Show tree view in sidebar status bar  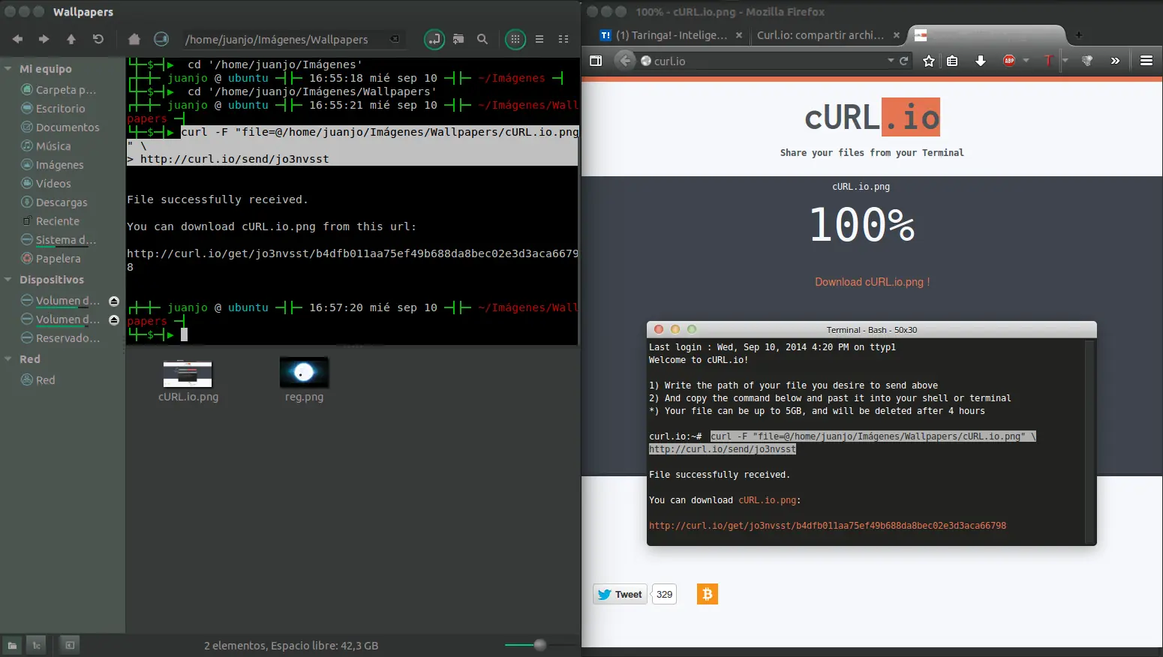36,645
